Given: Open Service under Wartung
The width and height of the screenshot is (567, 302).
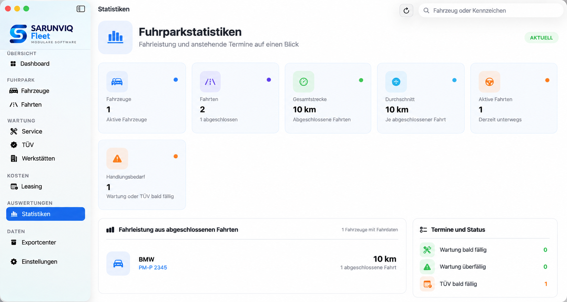Looking at the screenshot, I should tap(46, 131).
